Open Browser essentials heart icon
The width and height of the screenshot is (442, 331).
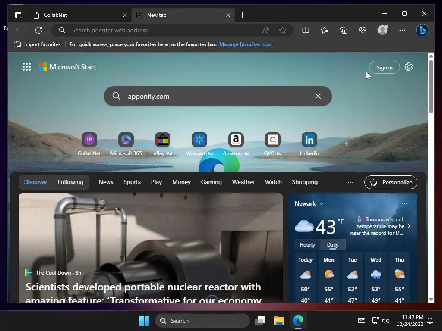pos(363,30)
